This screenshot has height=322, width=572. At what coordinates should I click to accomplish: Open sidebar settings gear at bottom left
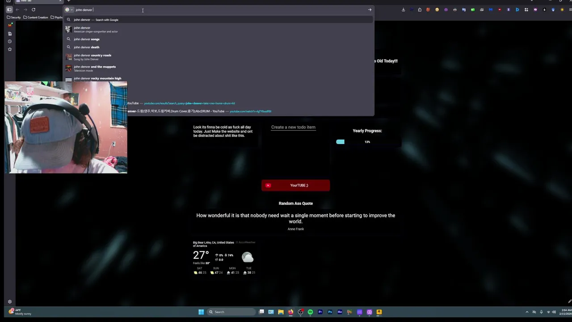[x=10, y=302]
